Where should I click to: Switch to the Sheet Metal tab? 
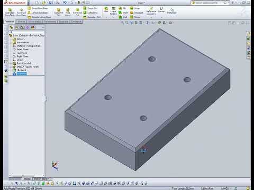tap(34, 22)
